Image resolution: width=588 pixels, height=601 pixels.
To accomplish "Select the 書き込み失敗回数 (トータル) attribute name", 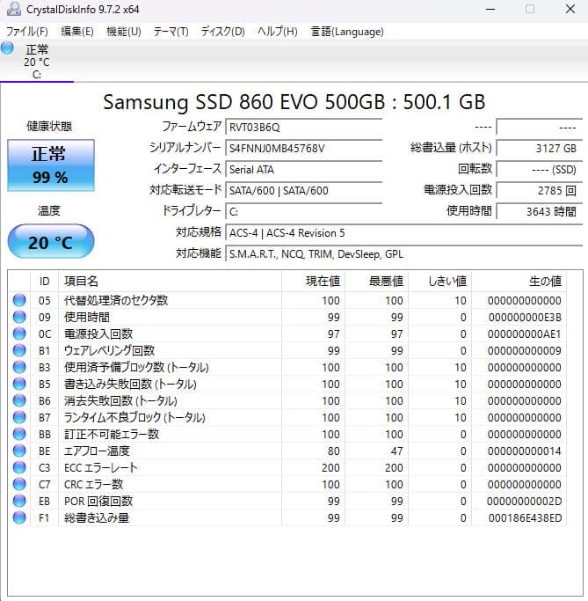I will pyautogui.click(x=130, y=384).
